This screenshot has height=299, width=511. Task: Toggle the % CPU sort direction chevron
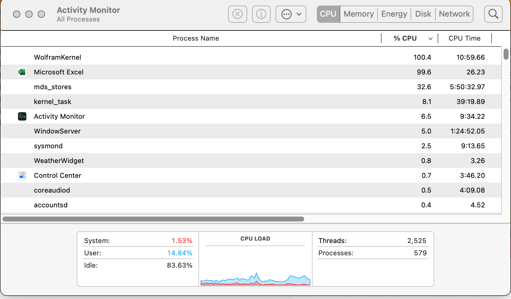click(x=431, y=39)
